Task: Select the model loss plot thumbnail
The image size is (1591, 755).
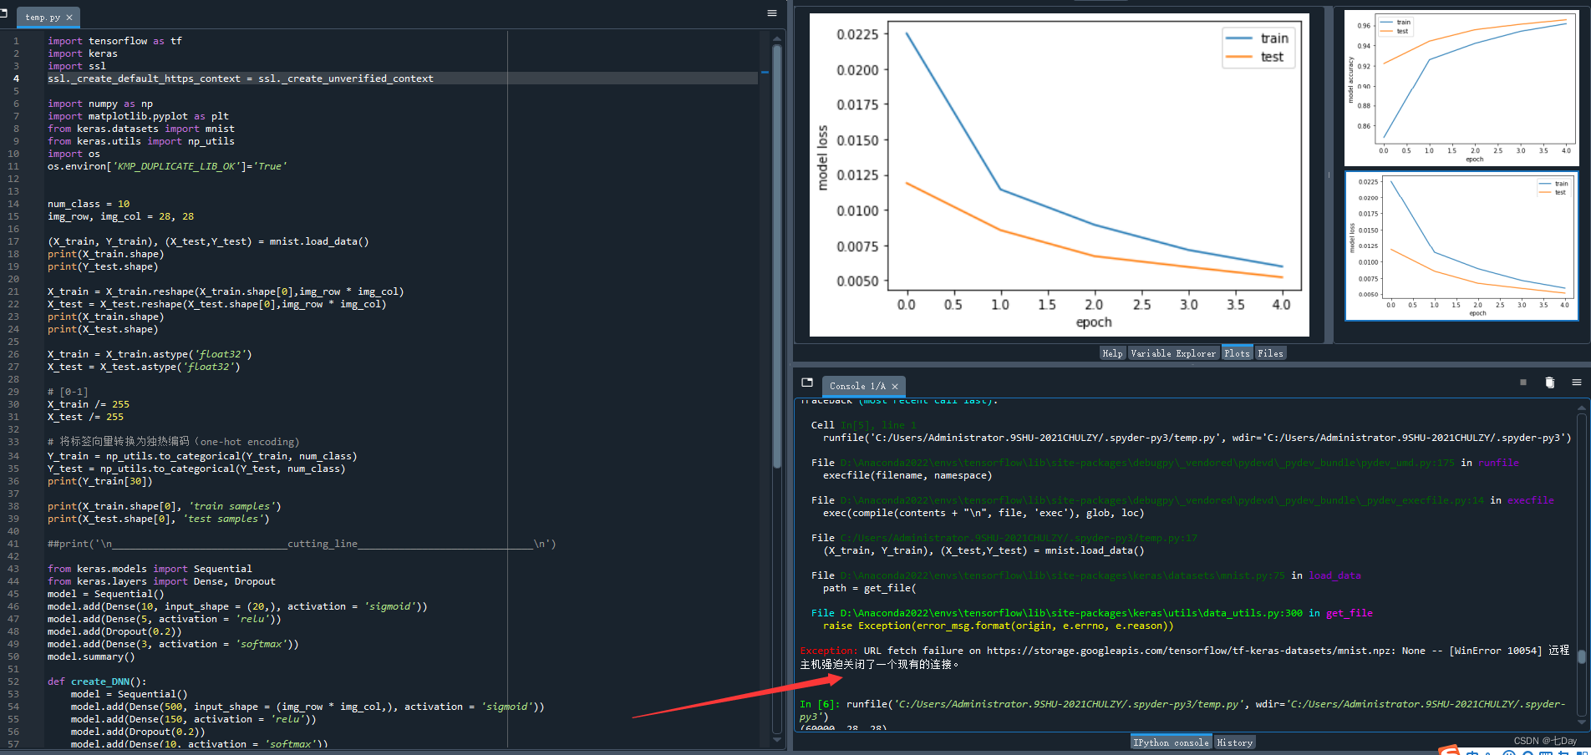Action: 1461,246
